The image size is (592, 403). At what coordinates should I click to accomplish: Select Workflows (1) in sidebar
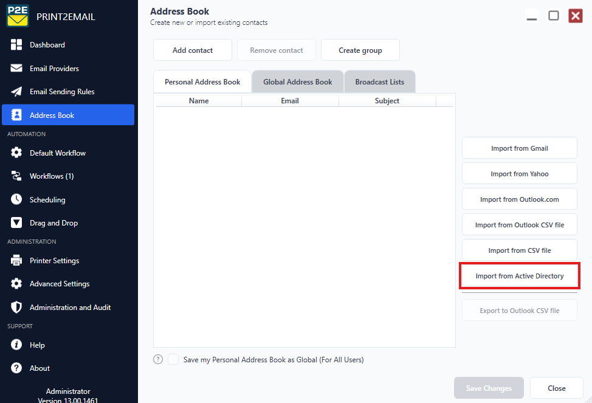(x=68, y=176)
